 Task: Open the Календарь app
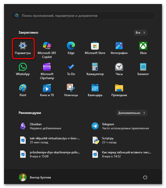(x=95, y=90)
